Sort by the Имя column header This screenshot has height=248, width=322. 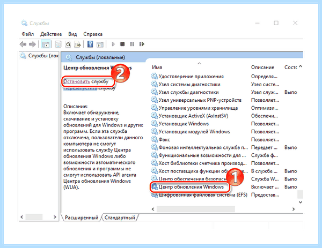[x=157, y=67]
